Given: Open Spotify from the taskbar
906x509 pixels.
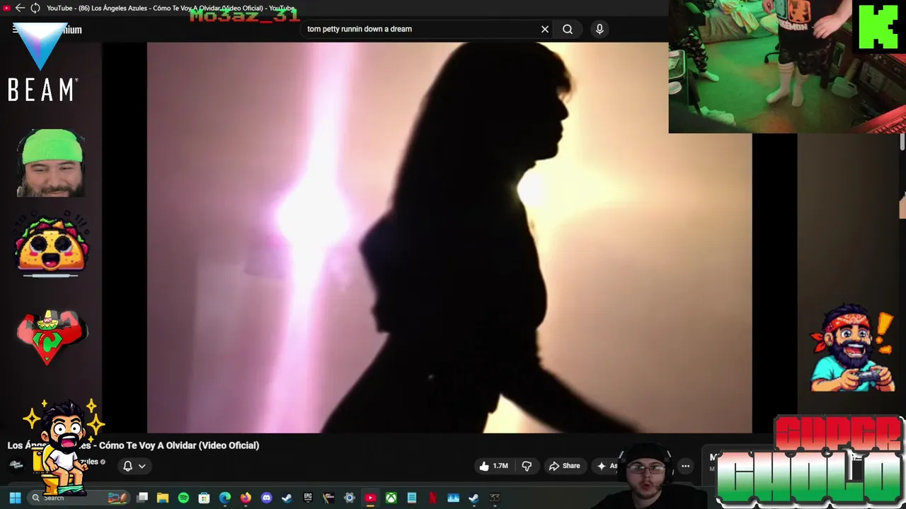Looking at the screenshot, I should [183, 498].
